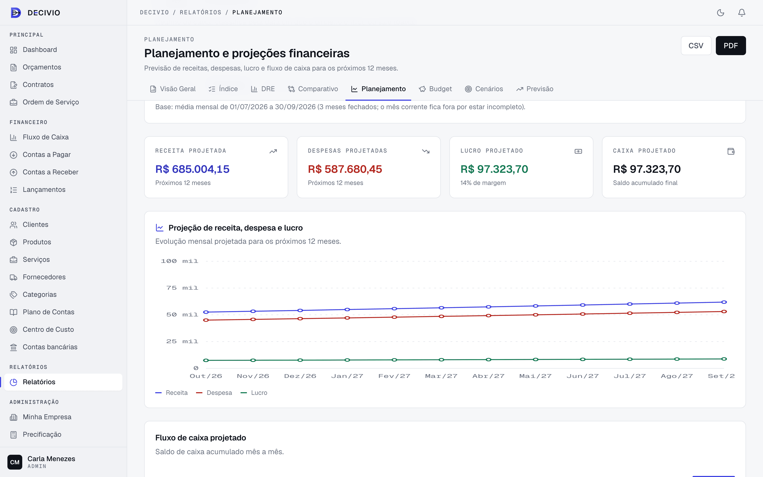Switch to the Índice tab
The image size is (763, 477).
223,89
